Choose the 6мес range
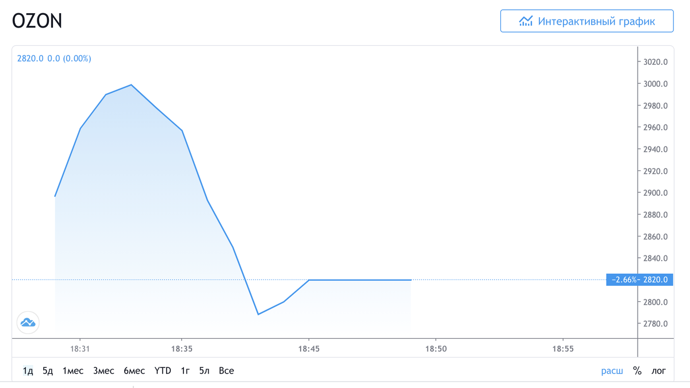Viewport: 690px width, 388px height. click(134, 371)
